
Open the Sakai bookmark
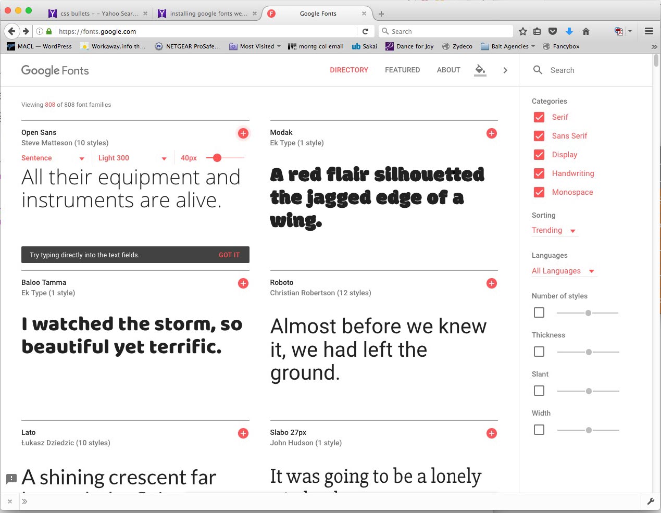[365, 46]
